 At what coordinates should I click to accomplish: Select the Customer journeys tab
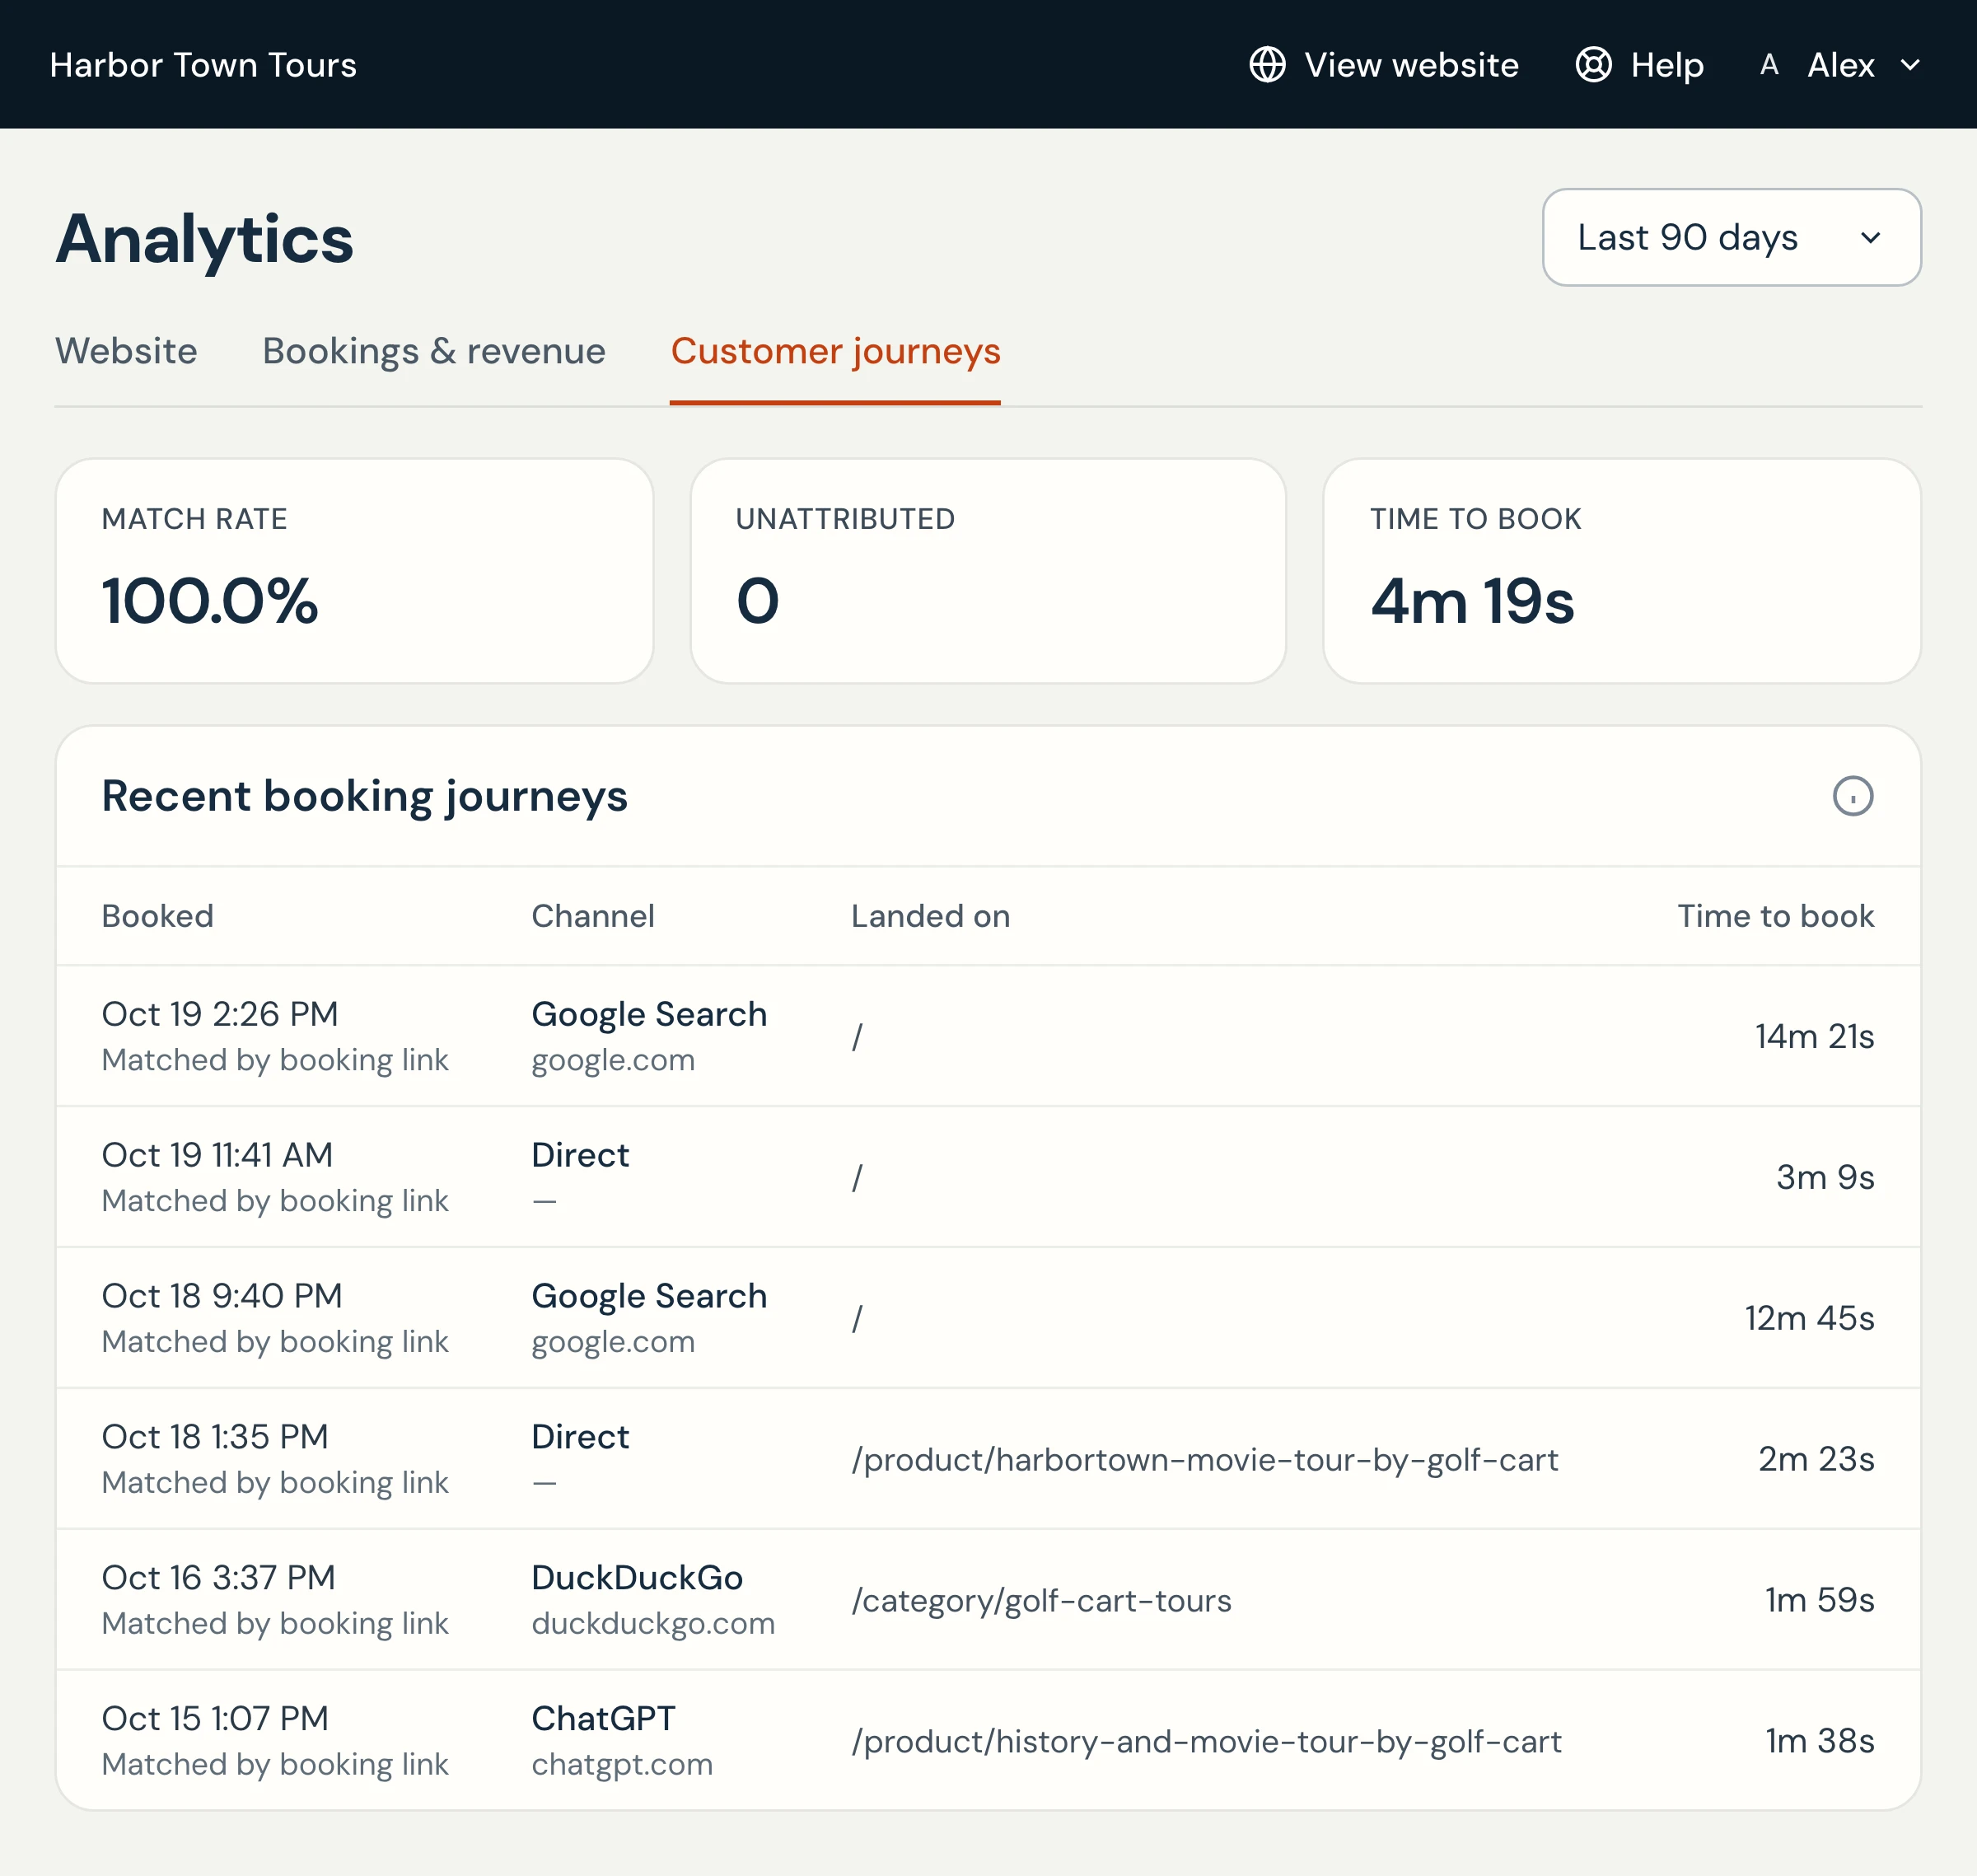[x=835, y=351]
